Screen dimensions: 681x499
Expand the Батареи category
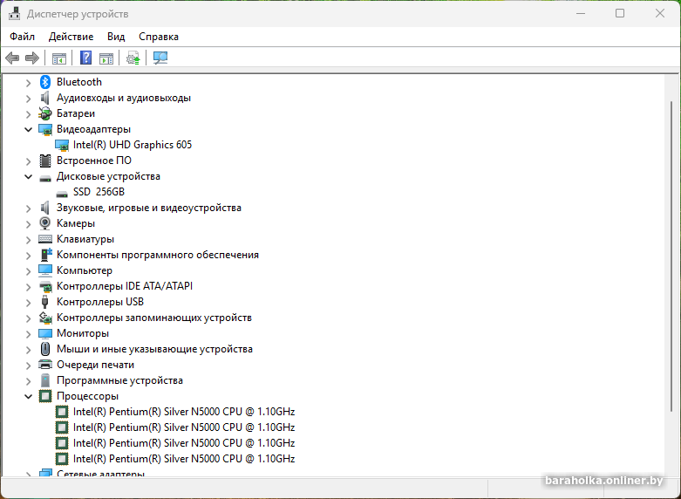tap(28, 114)
